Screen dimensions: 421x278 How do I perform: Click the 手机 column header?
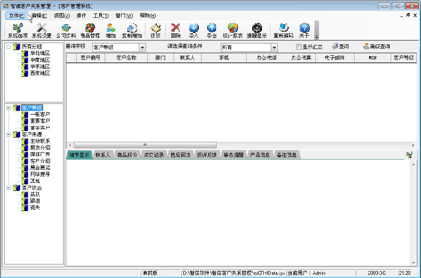pos(224,58)
